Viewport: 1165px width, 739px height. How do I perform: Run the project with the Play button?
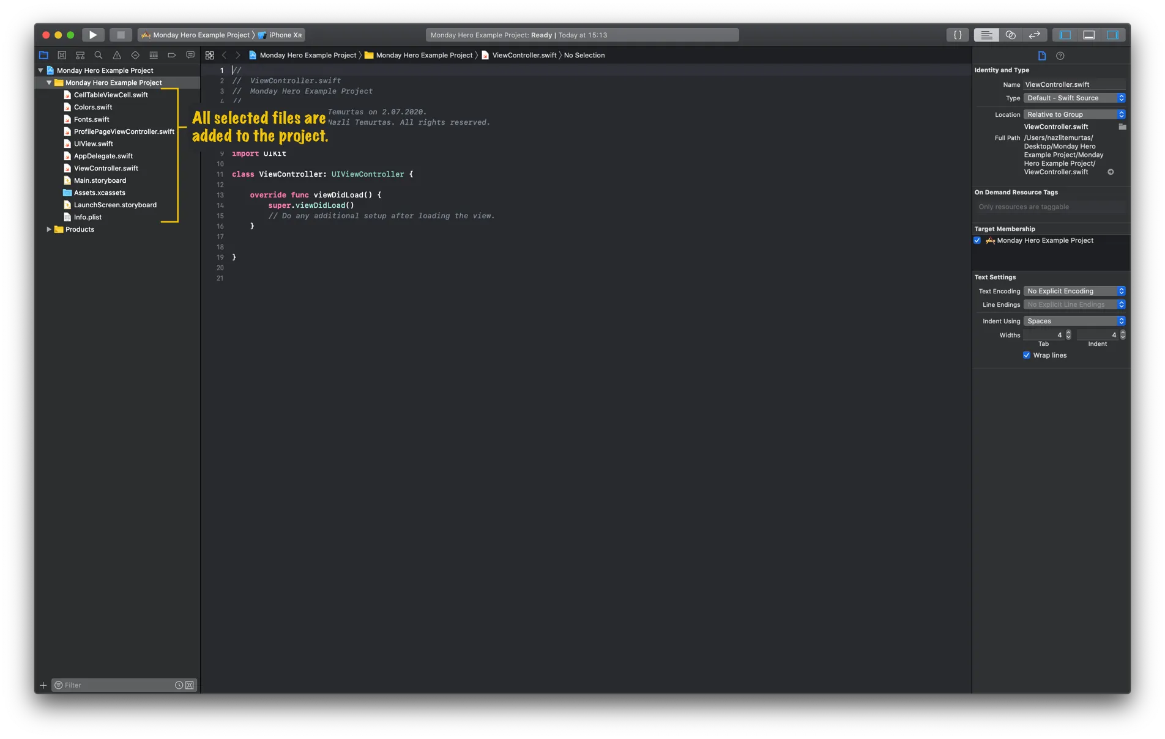93,35
